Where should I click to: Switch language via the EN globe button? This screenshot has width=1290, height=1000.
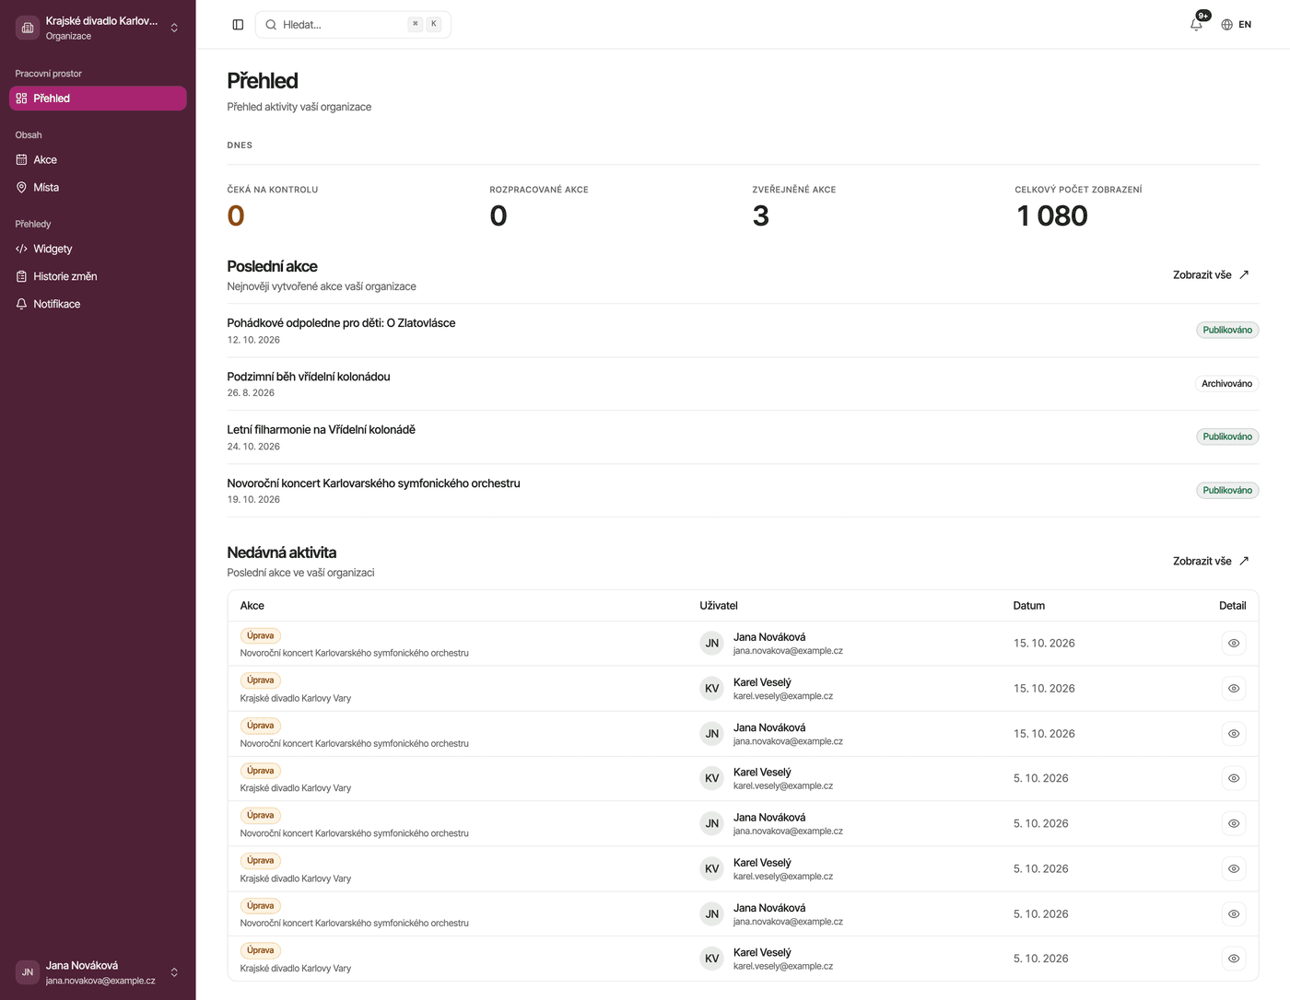[x=1237, y=25]
